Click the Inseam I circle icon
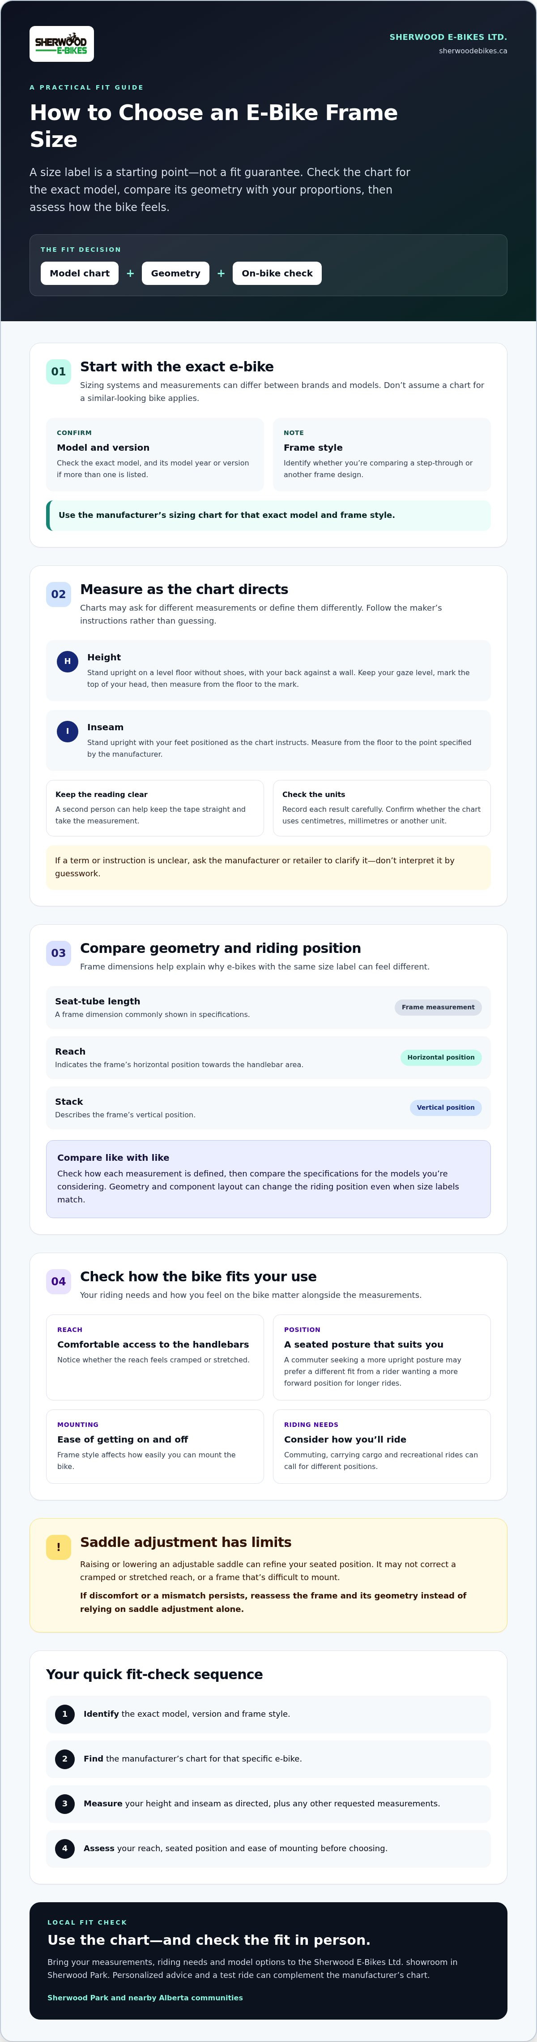This screenshot has height=2042, width=537. 67,731
